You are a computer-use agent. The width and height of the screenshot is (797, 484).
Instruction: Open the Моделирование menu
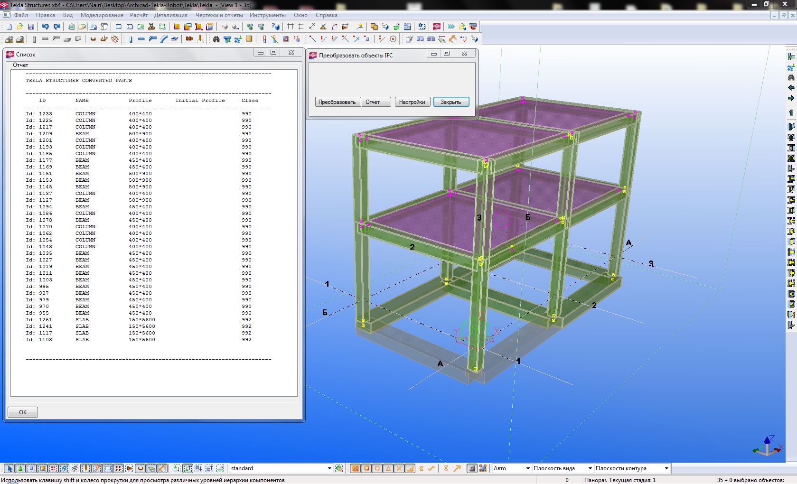102,15
